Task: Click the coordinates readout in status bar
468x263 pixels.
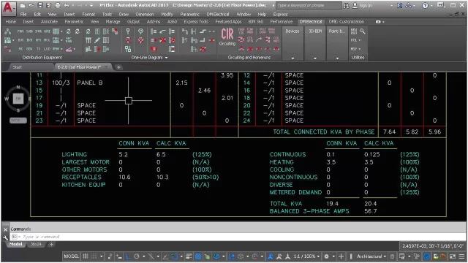Action: pyautogui.click(x=433, y=246)
